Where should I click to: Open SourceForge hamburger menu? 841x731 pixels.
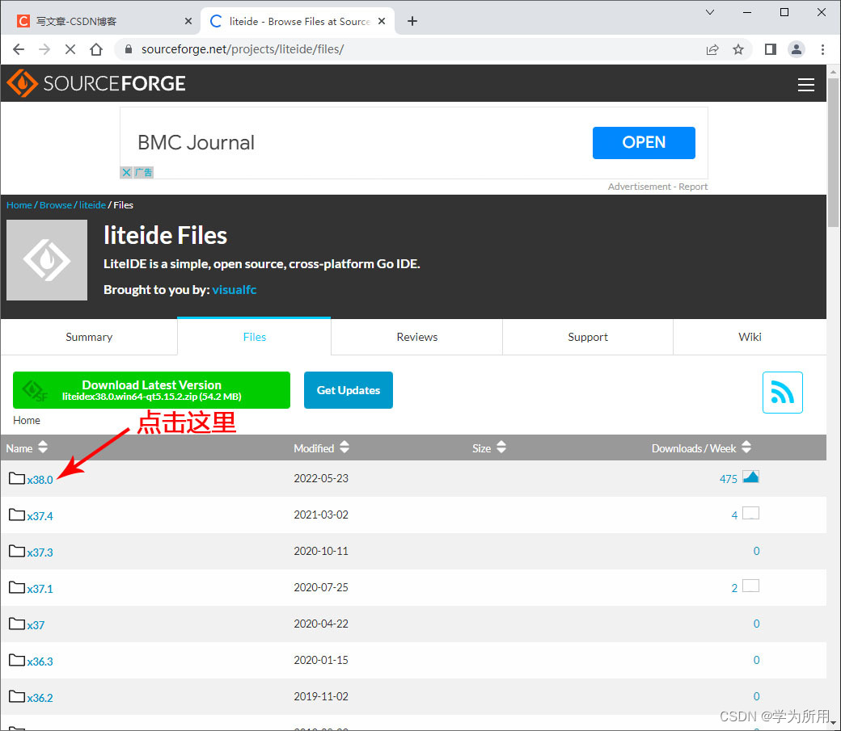[x=805, y=84]
